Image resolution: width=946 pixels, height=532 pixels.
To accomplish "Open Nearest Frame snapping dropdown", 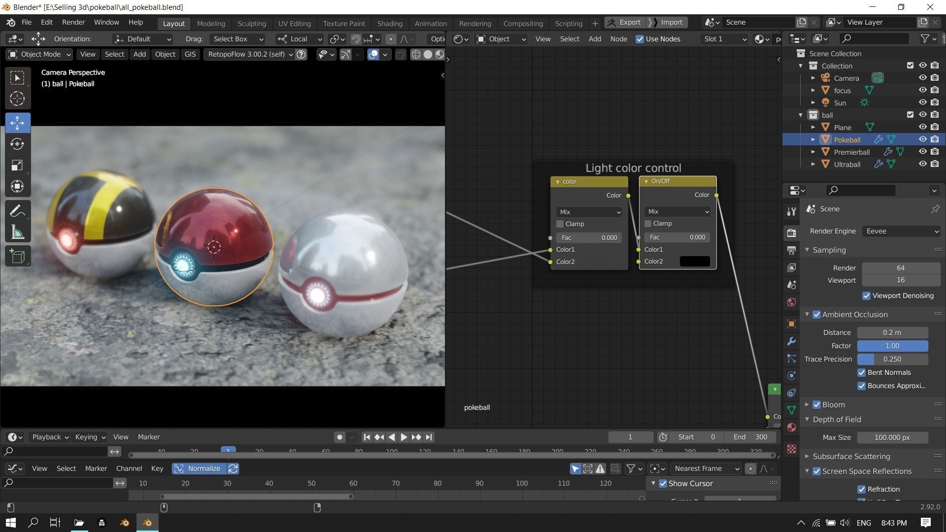I will pos(706,468).
